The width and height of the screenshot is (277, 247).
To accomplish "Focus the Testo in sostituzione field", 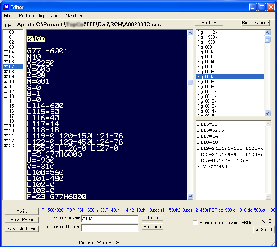I will click(110, 228).
